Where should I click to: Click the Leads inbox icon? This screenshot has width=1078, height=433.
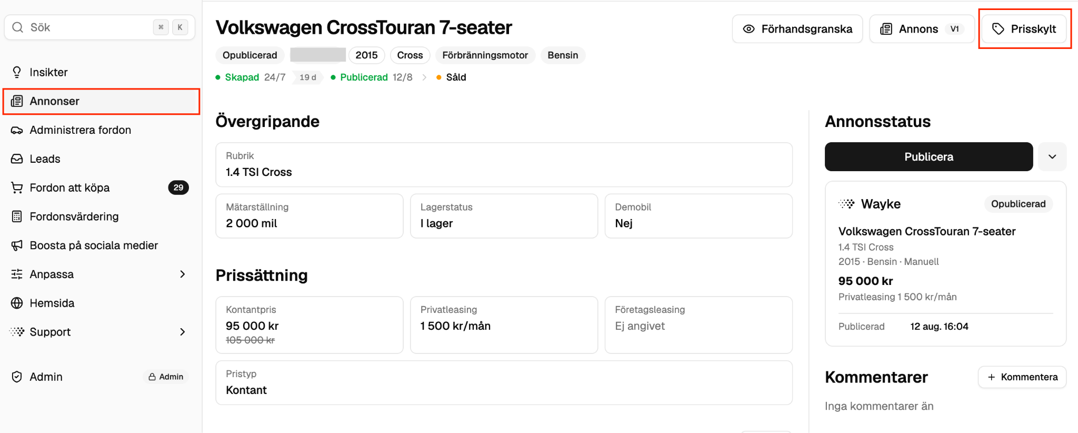17,159
